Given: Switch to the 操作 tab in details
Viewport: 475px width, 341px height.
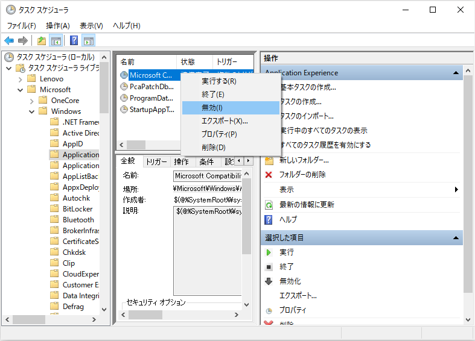Looking at the screenshot, I should 182,161.
